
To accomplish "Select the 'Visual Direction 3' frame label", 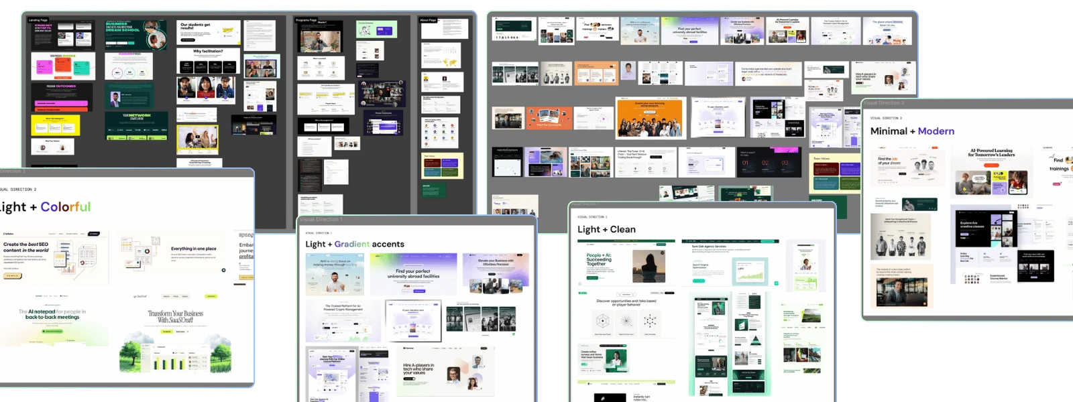I will (x=884, y=103).
